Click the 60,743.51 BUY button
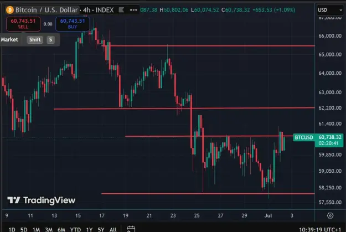Screen dimensions: 346x232 (73, 24)
